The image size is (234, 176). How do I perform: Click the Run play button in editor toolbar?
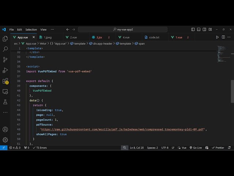pyautogui.click(x=218, y=37)
